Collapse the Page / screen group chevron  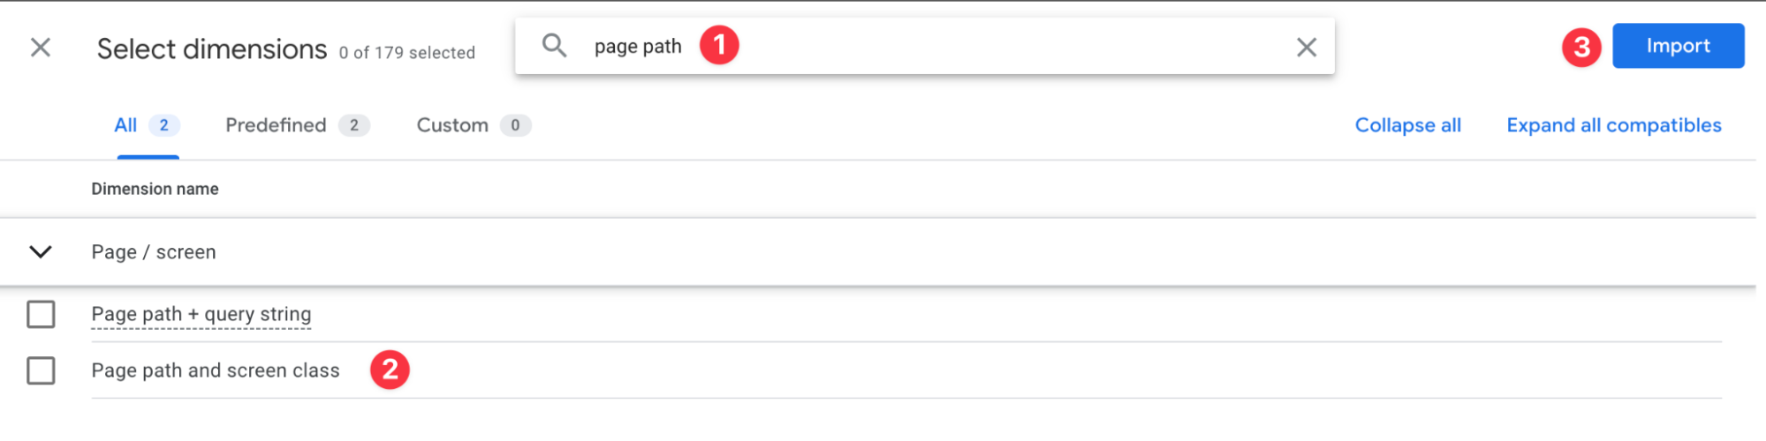tap(41, 252)
